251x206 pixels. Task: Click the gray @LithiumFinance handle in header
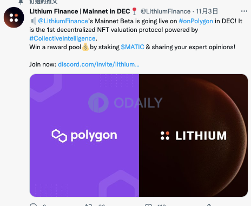(x=166, y=11)
